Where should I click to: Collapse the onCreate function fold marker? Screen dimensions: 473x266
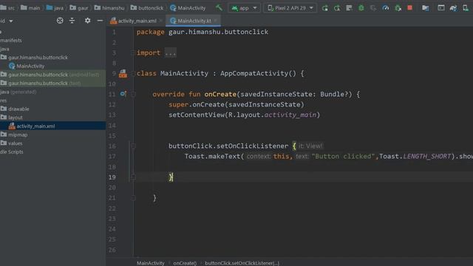[x=133, y=94]
